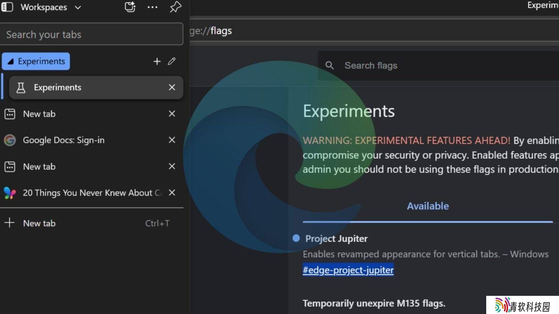Click the Experiments flask icon
559x314 pixels.
pos(21,87)
